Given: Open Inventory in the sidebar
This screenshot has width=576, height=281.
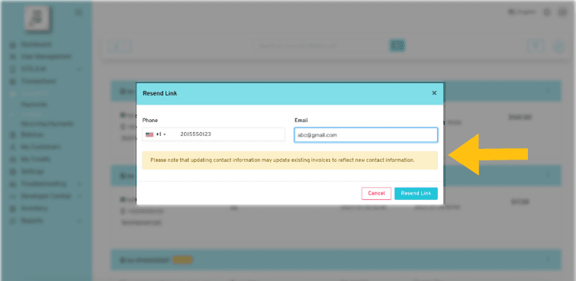Looking at the screenshot, I should pos(34,208).
